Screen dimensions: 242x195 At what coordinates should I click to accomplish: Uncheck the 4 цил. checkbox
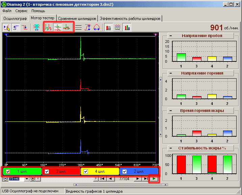click(x=86, y=171)
